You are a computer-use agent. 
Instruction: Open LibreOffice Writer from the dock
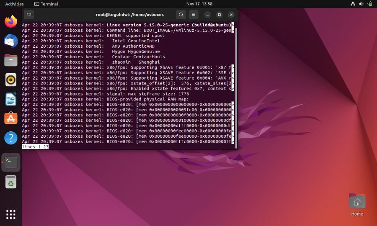click(x=11, y=99)
